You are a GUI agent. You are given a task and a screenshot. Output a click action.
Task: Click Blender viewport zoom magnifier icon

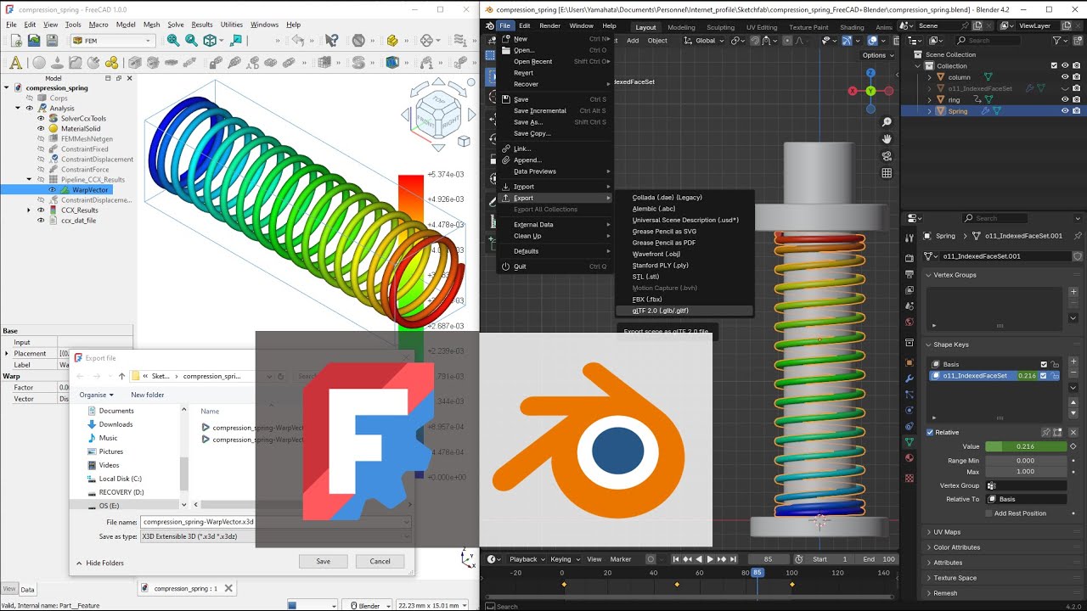pyautogui.click(x=887, y=122)
